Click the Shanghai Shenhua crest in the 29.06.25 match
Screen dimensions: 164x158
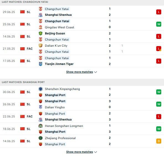[40, 15]
